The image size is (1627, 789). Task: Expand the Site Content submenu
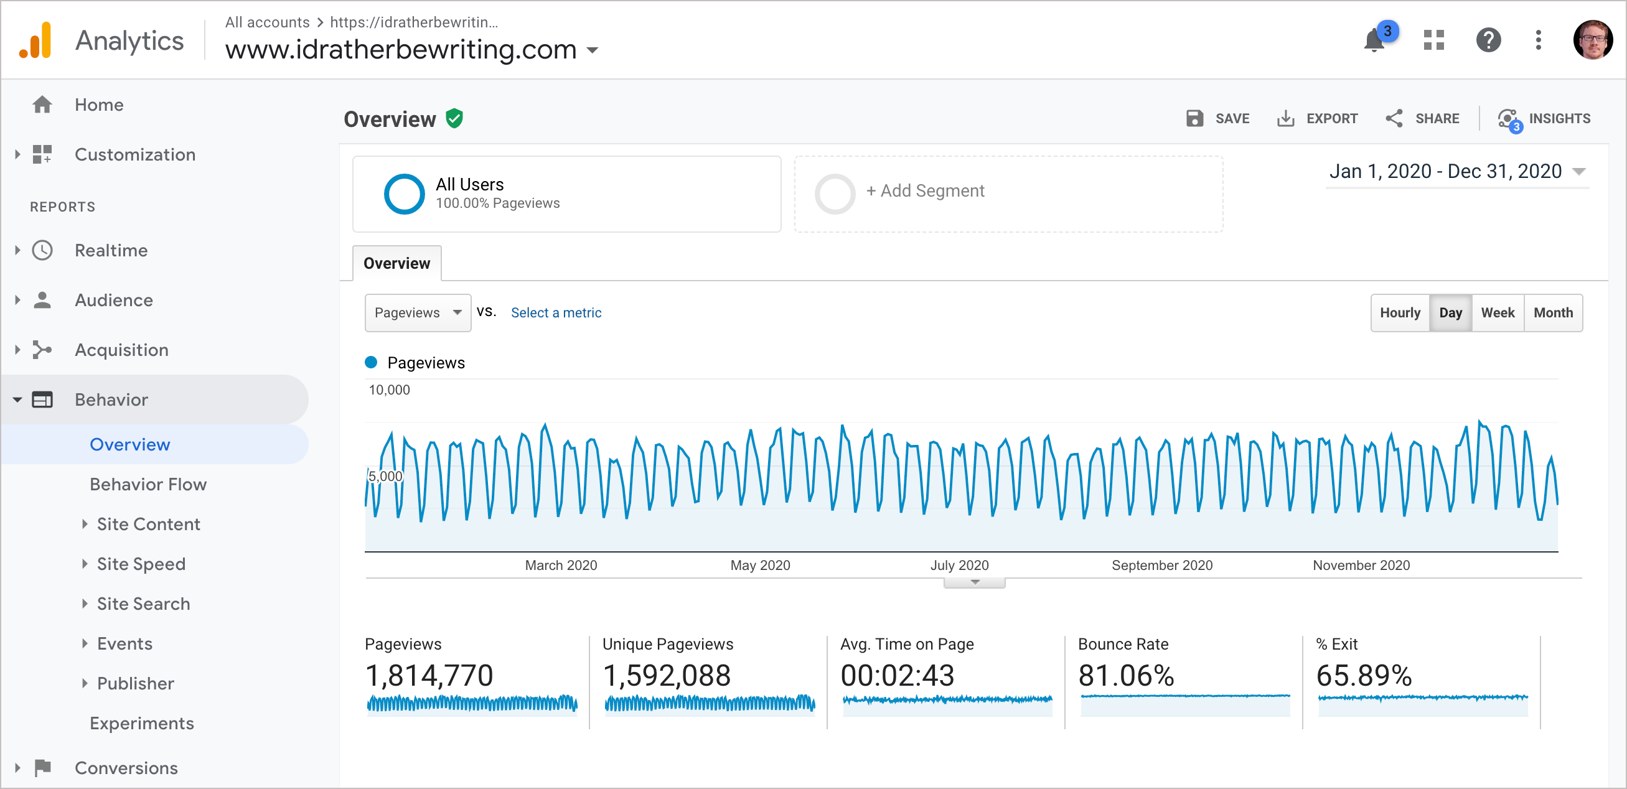(x=85, y=523)
